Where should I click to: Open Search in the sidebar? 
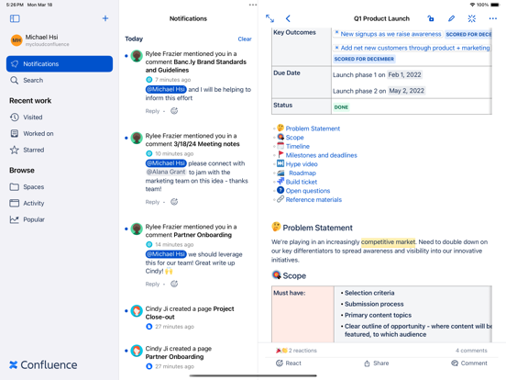27,80
